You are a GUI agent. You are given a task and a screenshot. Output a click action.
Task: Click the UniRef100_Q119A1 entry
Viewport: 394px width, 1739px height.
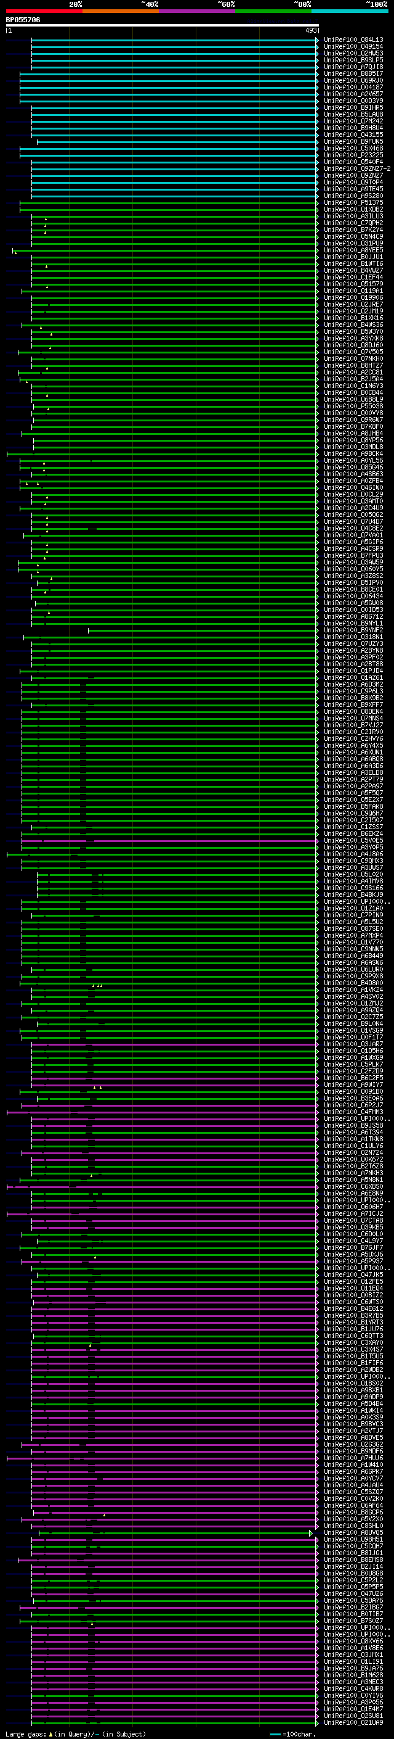point(353,291)
